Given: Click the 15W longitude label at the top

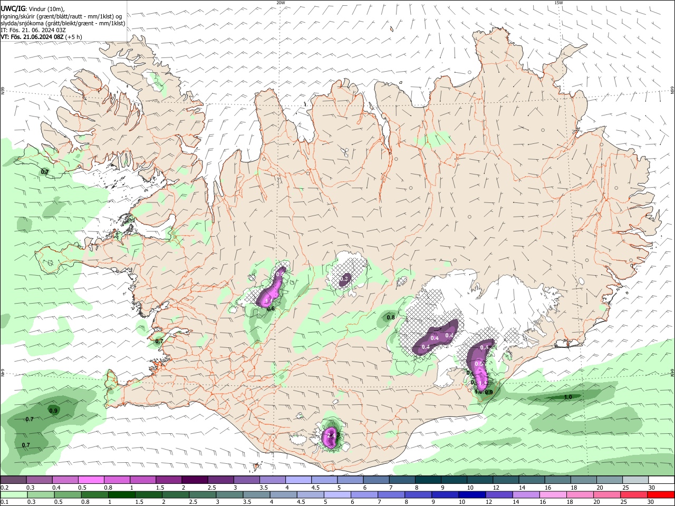Looking at the screenshot, I should [x=558, y=3].
